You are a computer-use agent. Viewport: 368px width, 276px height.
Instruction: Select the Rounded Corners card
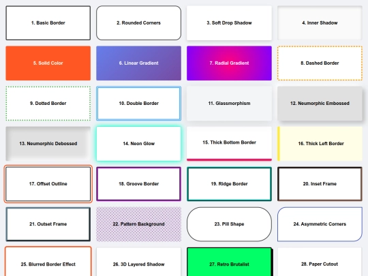(139, 23)
